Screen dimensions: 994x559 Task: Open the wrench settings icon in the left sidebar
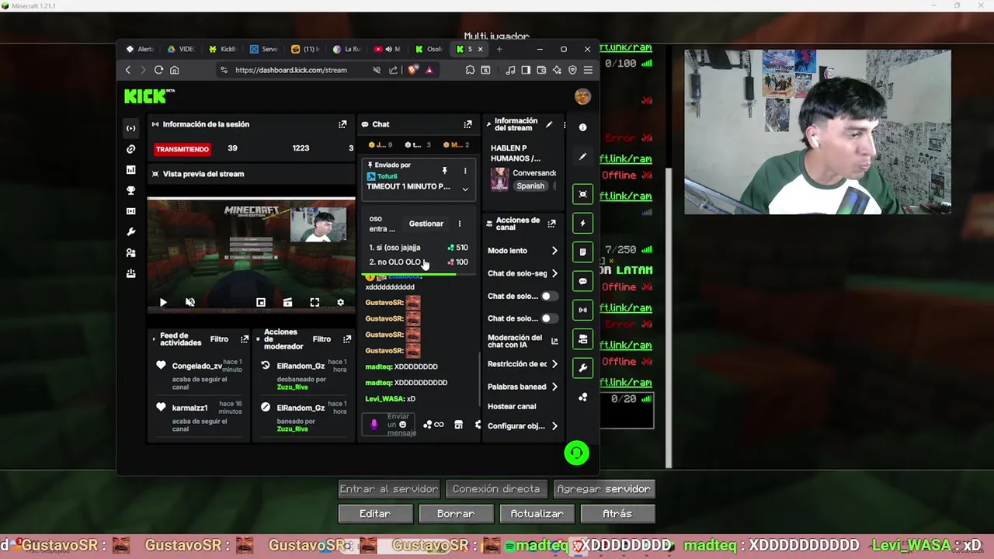(x=130, y=232)
